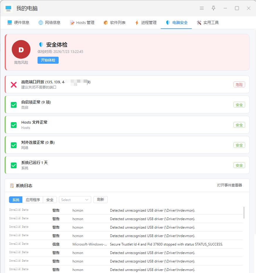
Task: Expand the Select dropdown in system log
Action: pos(75,200)
